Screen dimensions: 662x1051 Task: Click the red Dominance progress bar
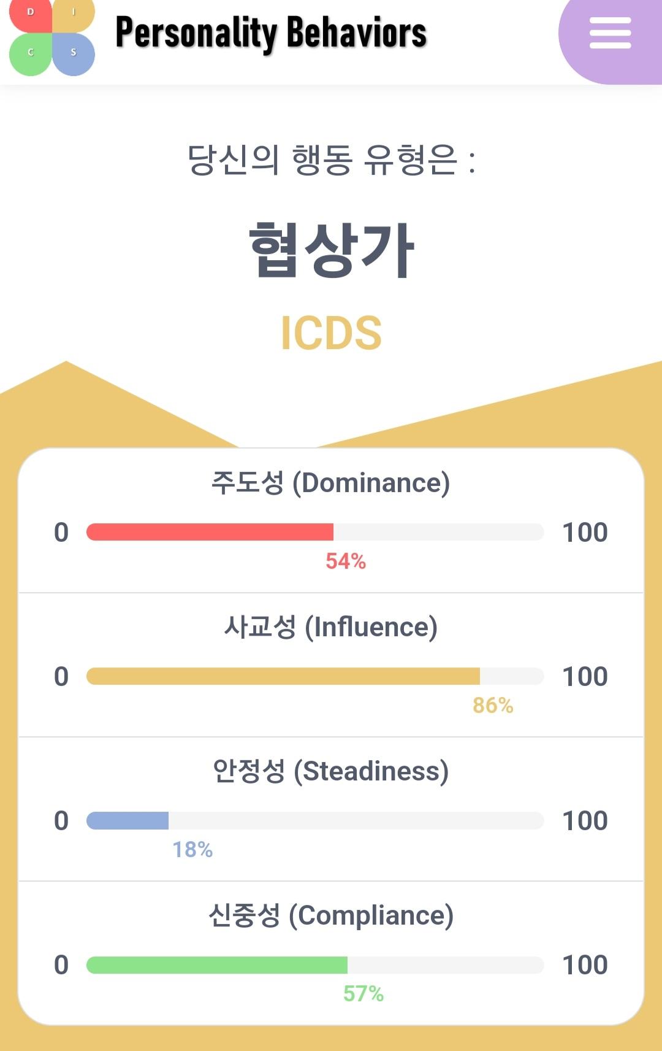point(315,532)
